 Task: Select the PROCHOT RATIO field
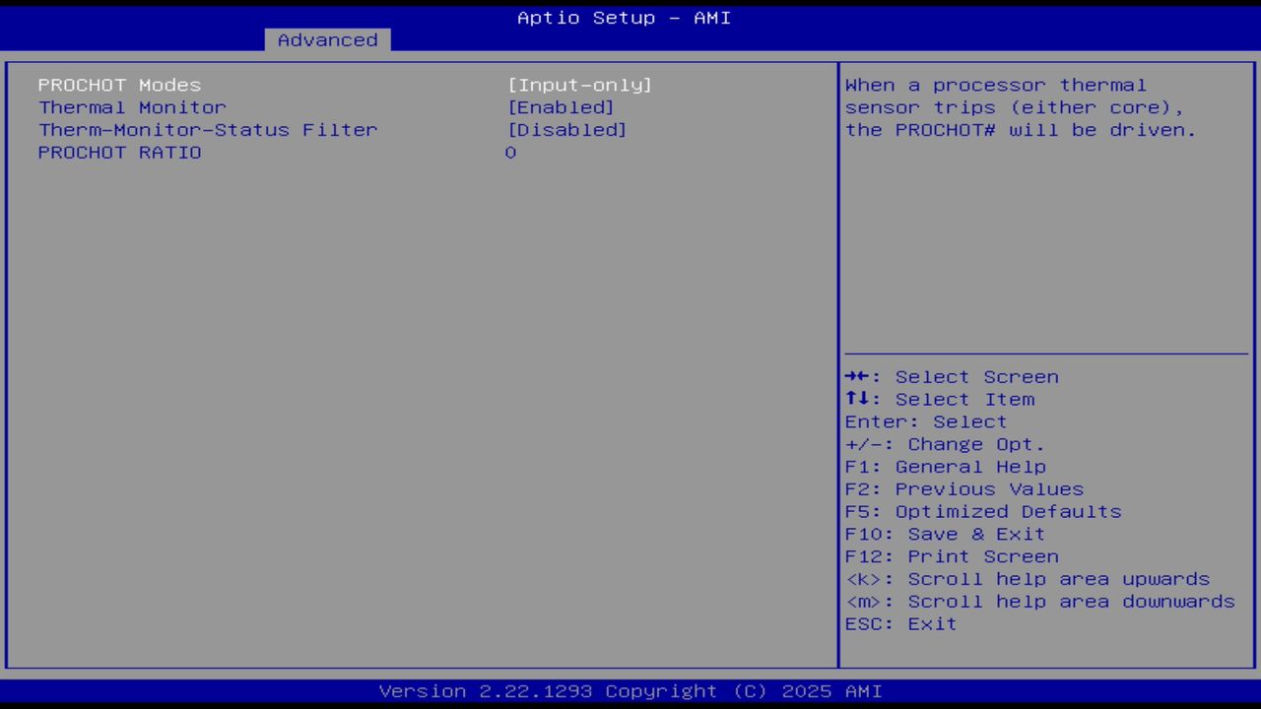tap(119, 152)
